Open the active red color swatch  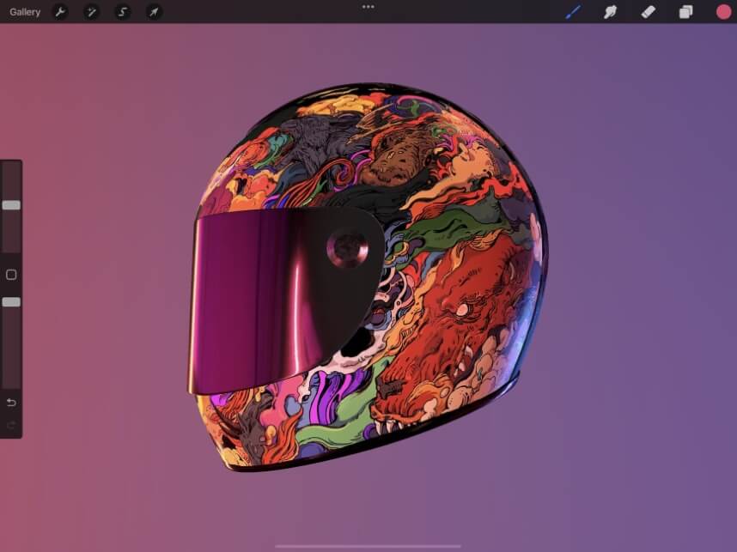pyautogui.click(x=722, y=11)
